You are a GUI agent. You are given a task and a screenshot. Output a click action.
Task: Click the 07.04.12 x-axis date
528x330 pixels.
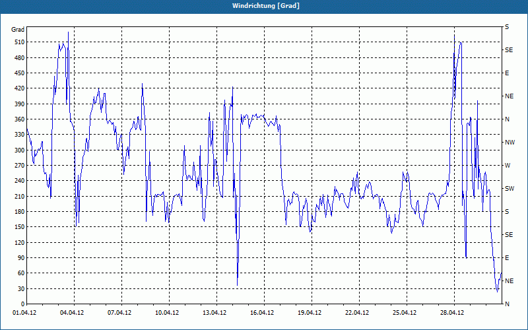click(119, 313)
